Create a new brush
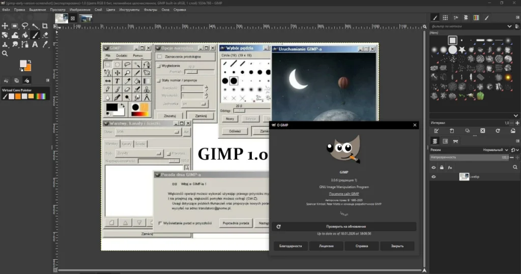 [x=452, y=131]
